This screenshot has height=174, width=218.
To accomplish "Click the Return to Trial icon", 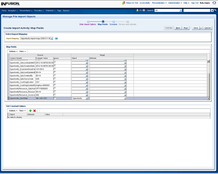I will point(124,3).
